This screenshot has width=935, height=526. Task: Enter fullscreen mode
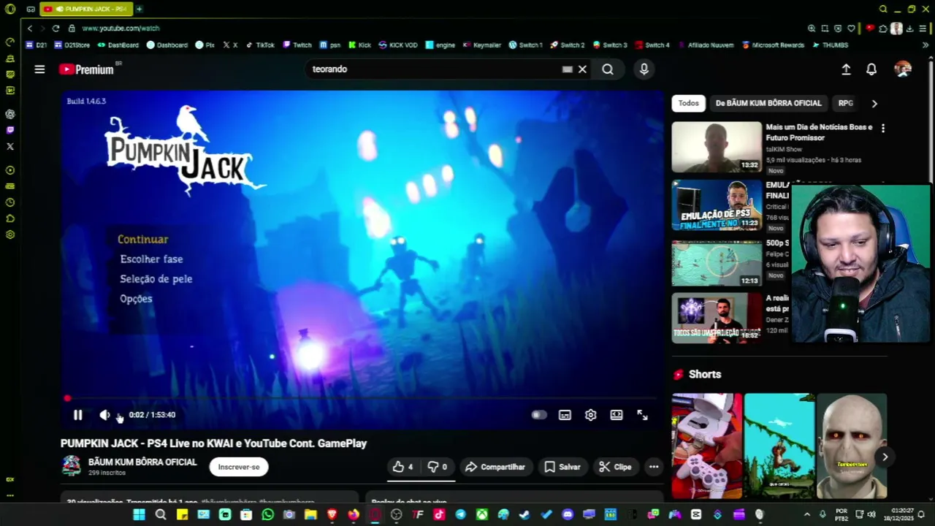(642, 415)
